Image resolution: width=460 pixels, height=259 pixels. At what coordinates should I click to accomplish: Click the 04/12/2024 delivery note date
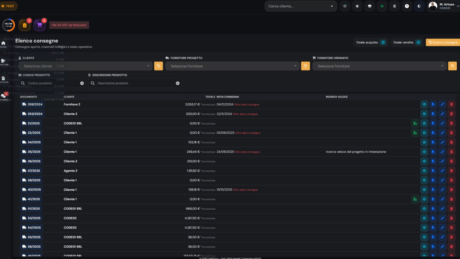[x=225, y=104]
